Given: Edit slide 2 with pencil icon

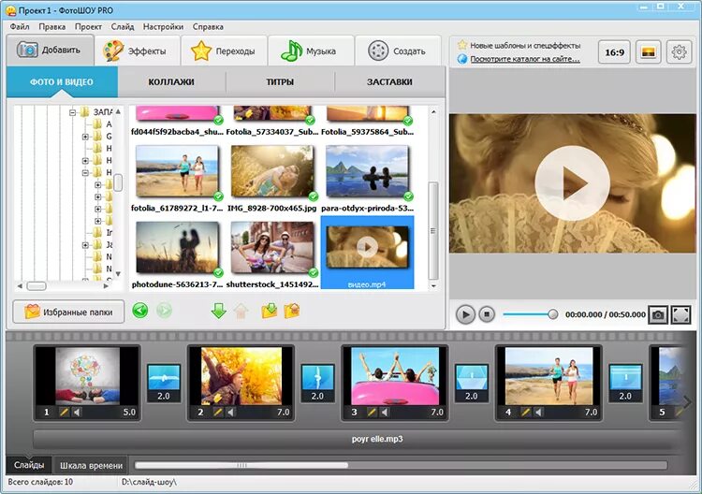Looking at the screenshot, I should point(218,412).
